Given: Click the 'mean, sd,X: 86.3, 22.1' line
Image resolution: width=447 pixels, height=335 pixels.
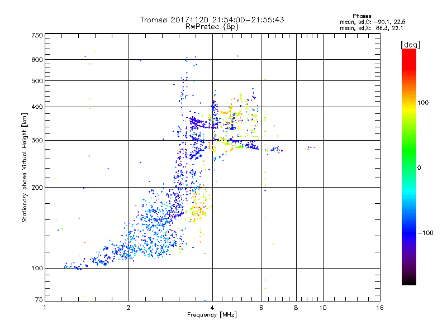Looking at the screenshot, I should pos(371,28).
